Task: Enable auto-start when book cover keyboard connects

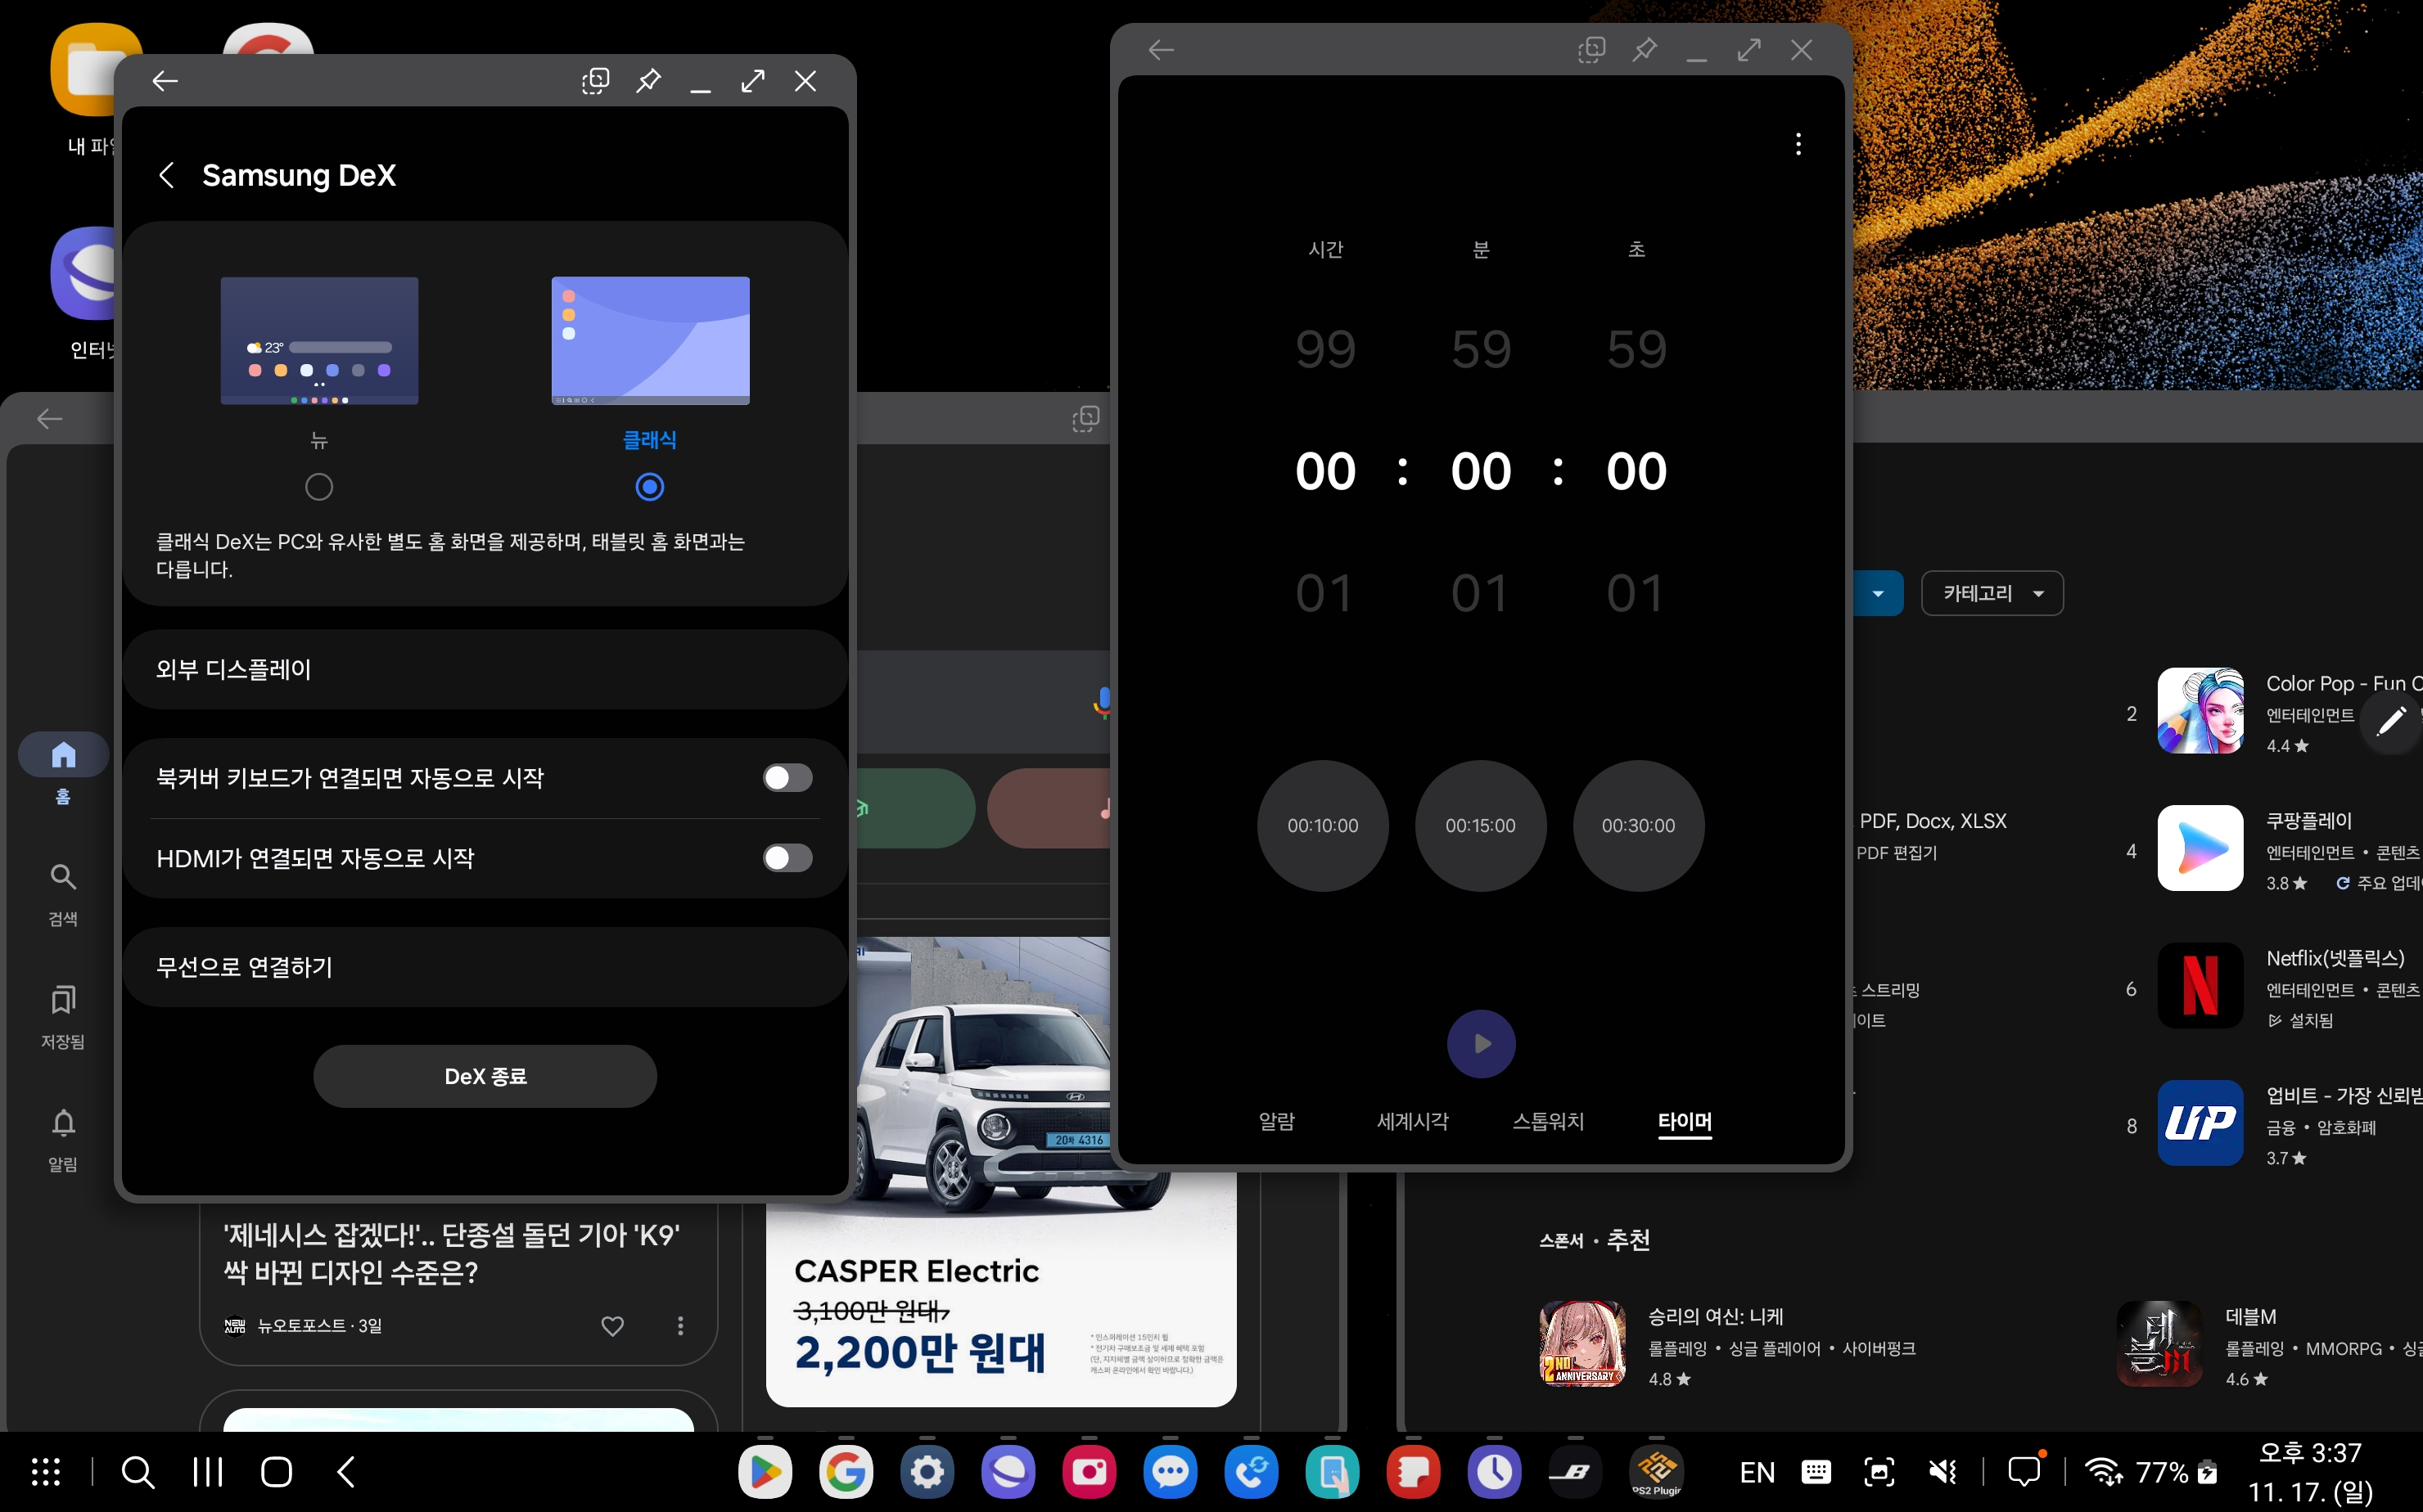Action: tap(787, 778)
